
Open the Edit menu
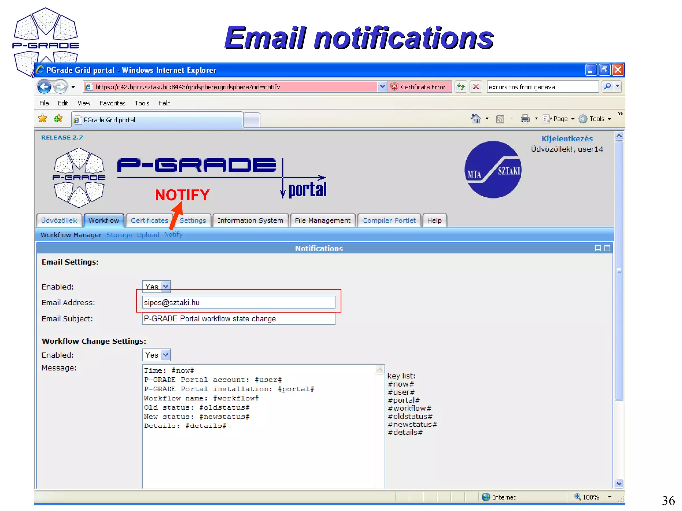click(63, 103)
